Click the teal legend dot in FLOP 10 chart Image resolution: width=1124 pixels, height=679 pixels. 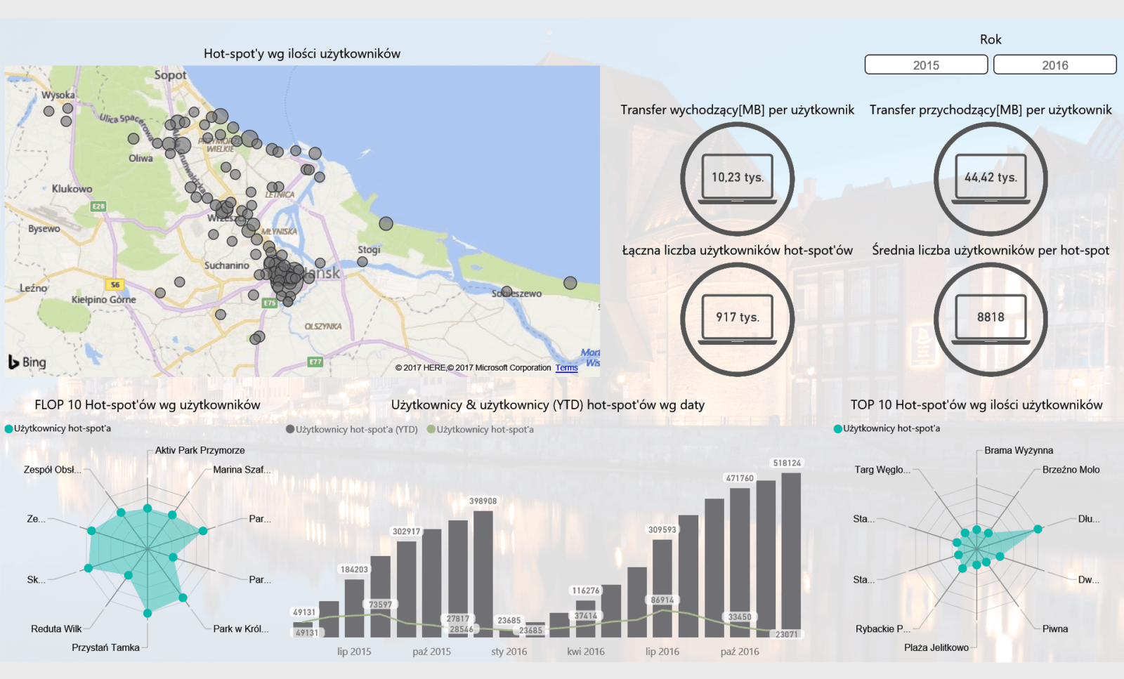click(9, 429)
